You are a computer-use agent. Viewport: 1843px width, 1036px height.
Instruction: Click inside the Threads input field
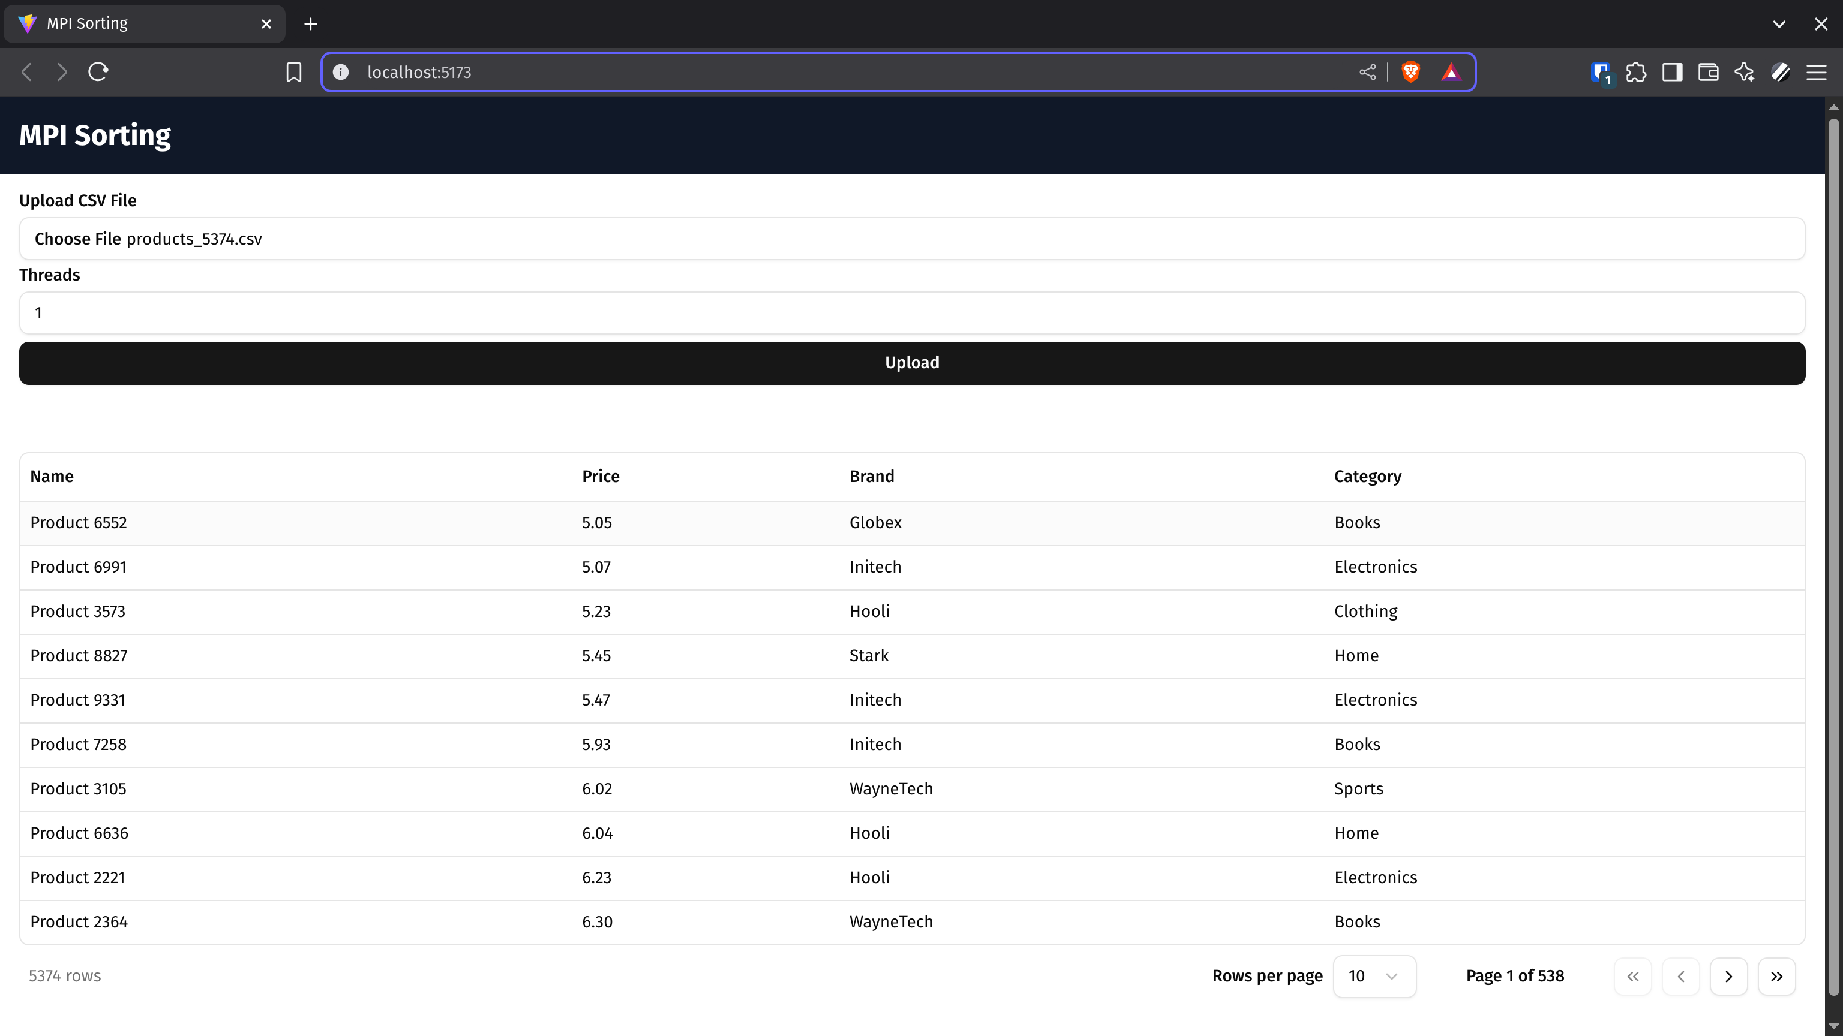pos(912,312)
